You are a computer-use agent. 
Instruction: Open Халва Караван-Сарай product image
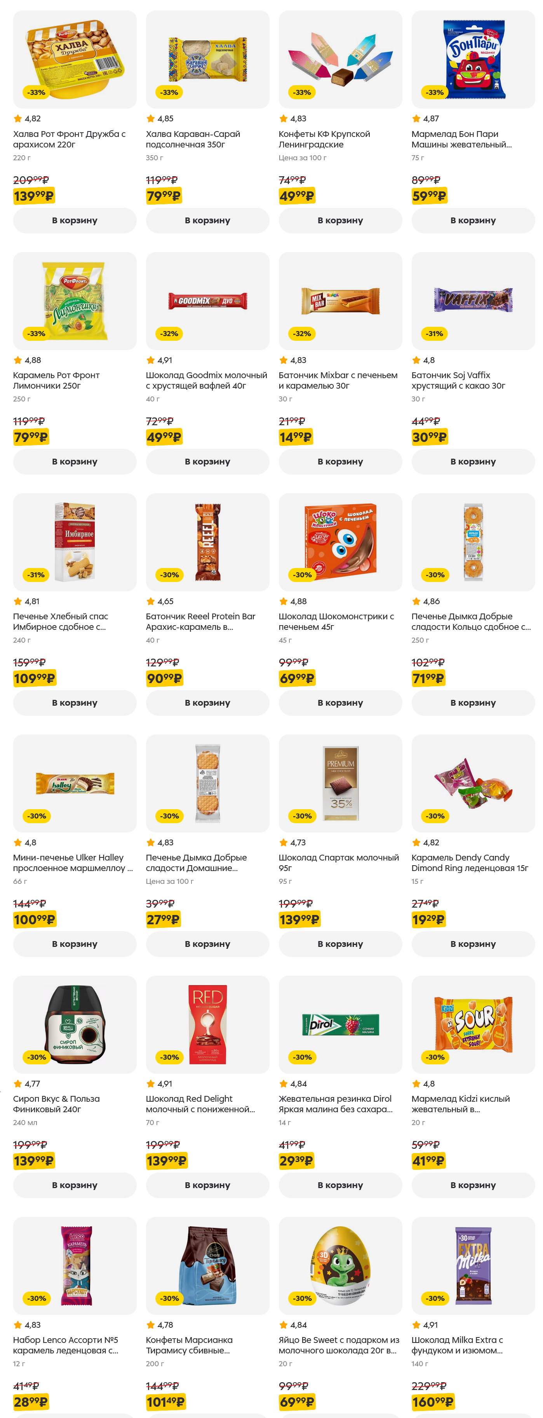click(207, 60)
